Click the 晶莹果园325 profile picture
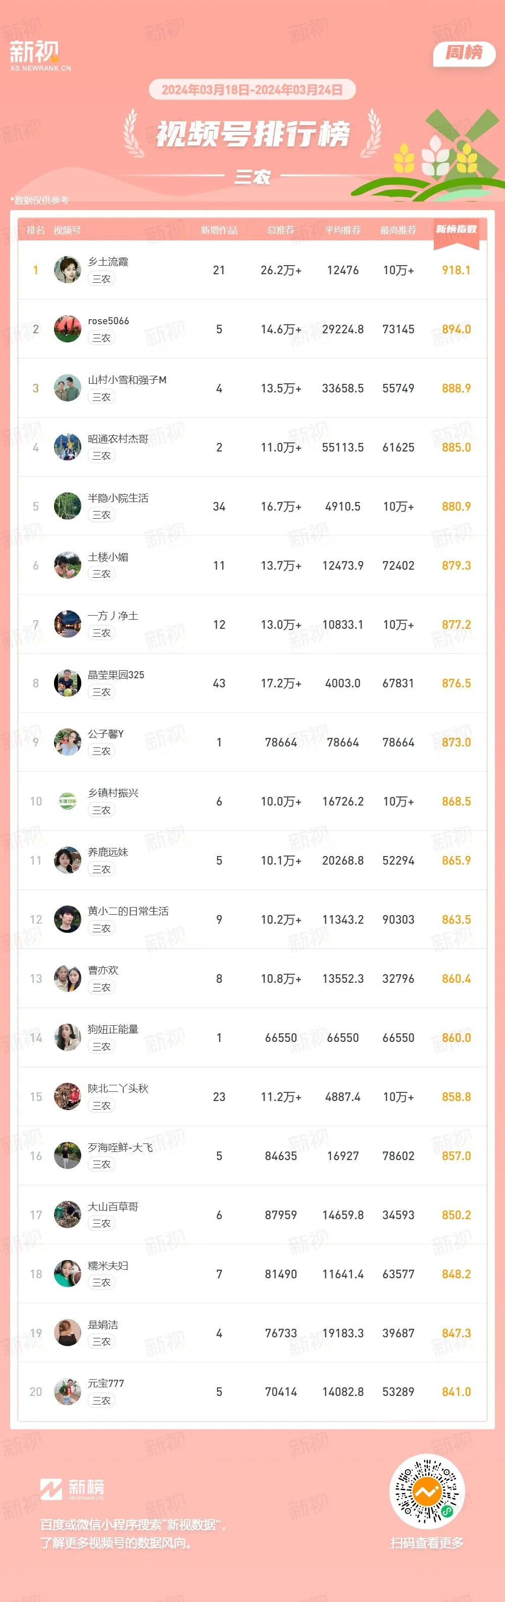Image resolution: width=505 pixels, height=1602 pixels. coord(67,683)
